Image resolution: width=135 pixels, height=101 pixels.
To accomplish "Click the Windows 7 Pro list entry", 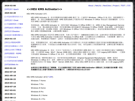I will coord(37,84).
